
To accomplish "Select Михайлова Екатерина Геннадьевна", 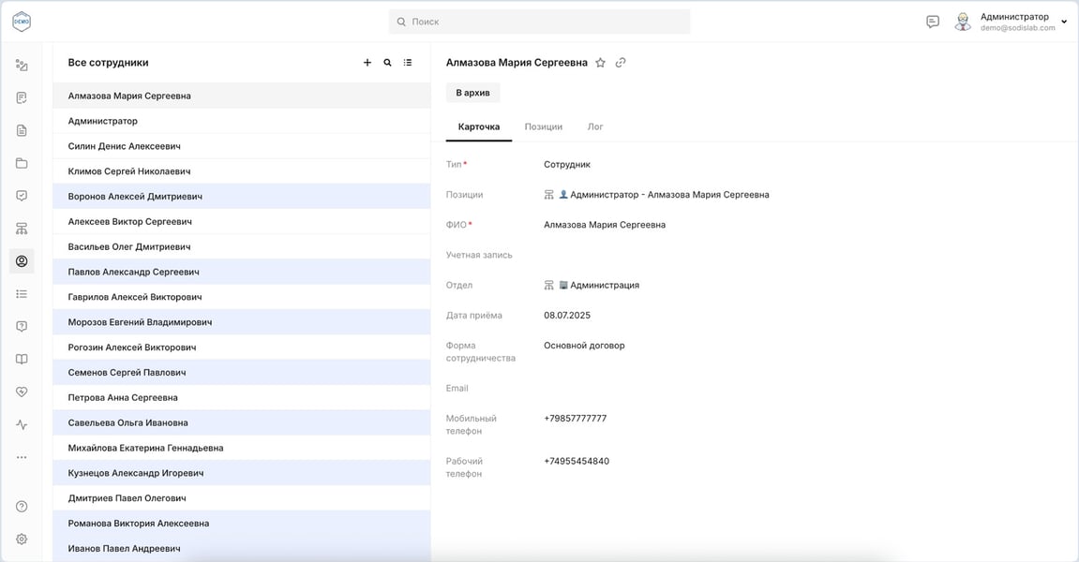I will [x=242, y=448].
